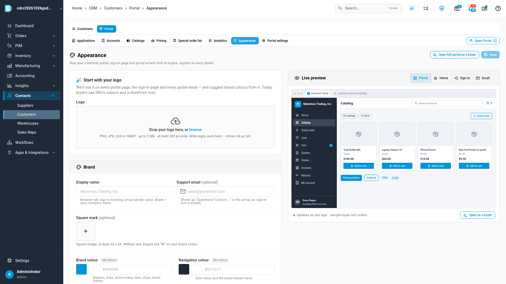
Task: Expand the Insights menu in sidebar
Action: 54,86
